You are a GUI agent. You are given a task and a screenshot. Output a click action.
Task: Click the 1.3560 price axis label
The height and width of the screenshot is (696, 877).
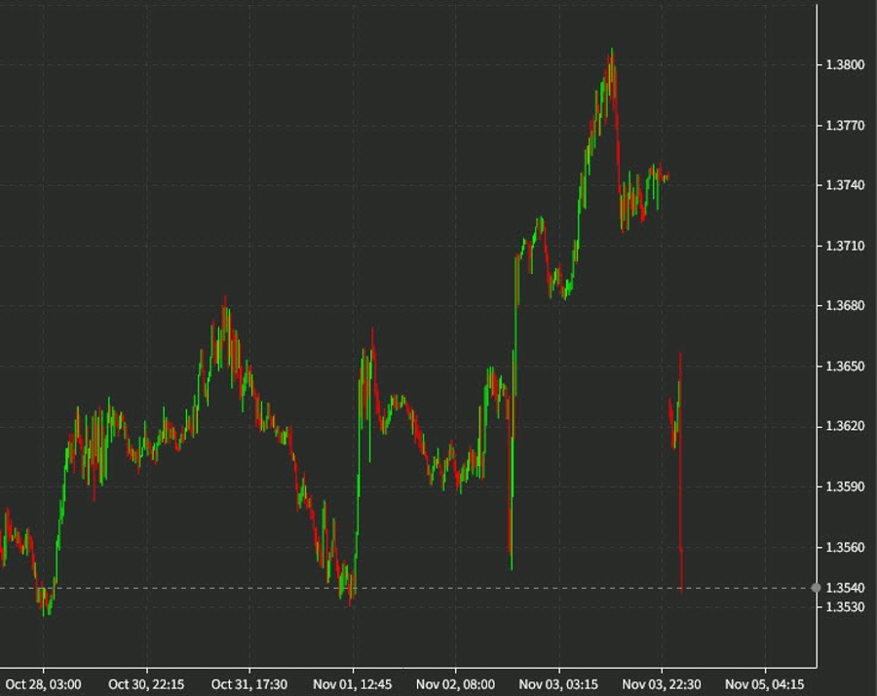[844, 547]
